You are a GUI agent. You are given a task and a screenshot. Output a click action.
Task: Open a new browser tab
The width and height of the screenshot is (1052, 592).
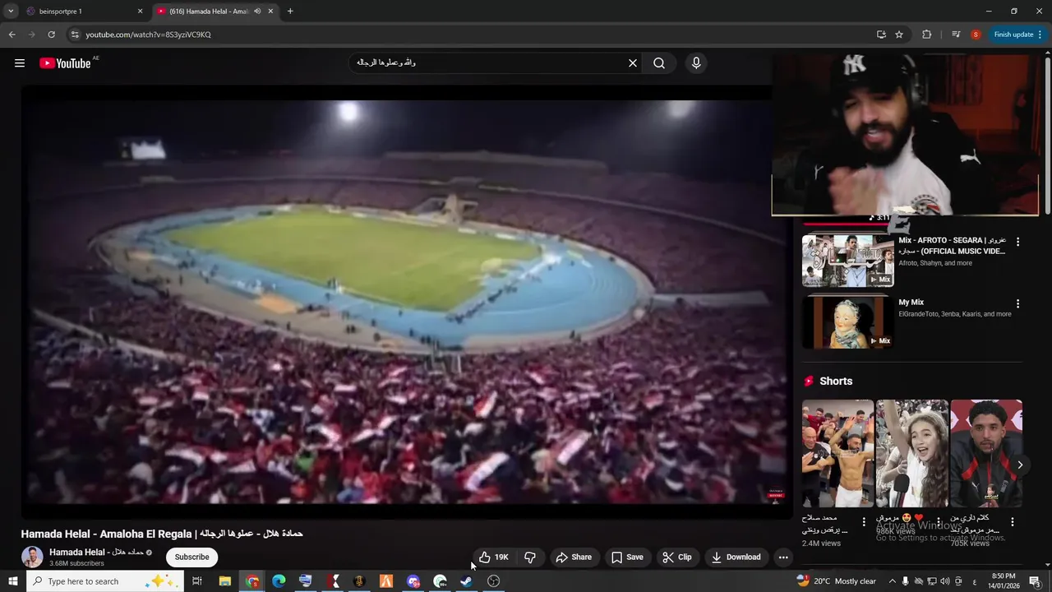[x=290, y=12]
